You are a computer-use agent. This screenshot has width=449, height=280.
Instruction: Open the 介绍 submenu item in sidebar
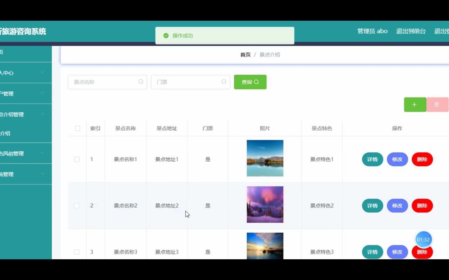pos(26,133)
